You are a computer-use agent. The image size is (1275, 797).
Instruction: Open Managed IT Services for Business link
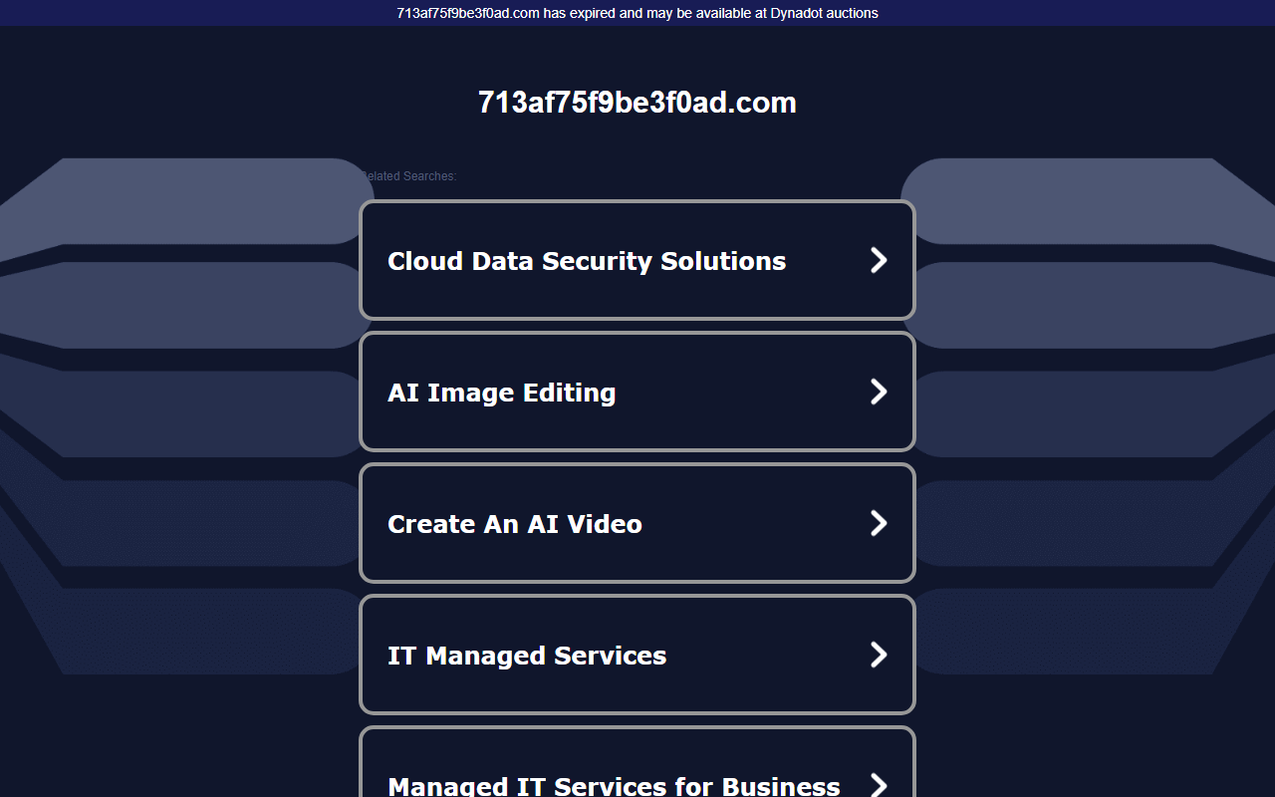(x=637, y=762)
